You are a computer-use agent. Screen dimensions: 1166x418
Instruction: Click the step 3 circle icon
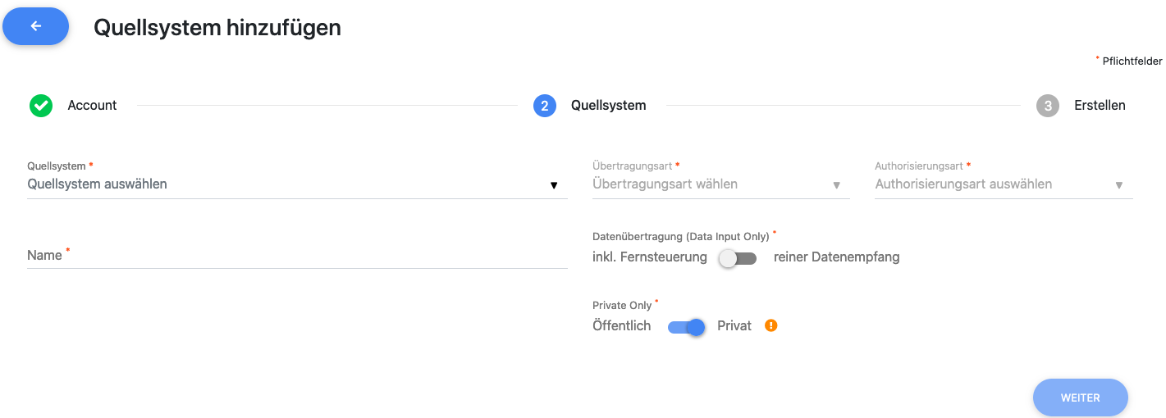pyautogui.click(x=1048, y=106)
